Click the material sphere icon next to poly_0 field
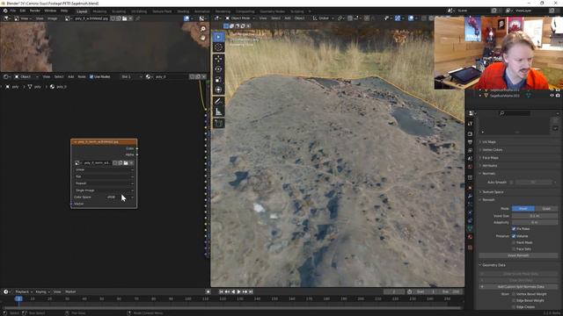 (x=149, y=76)
